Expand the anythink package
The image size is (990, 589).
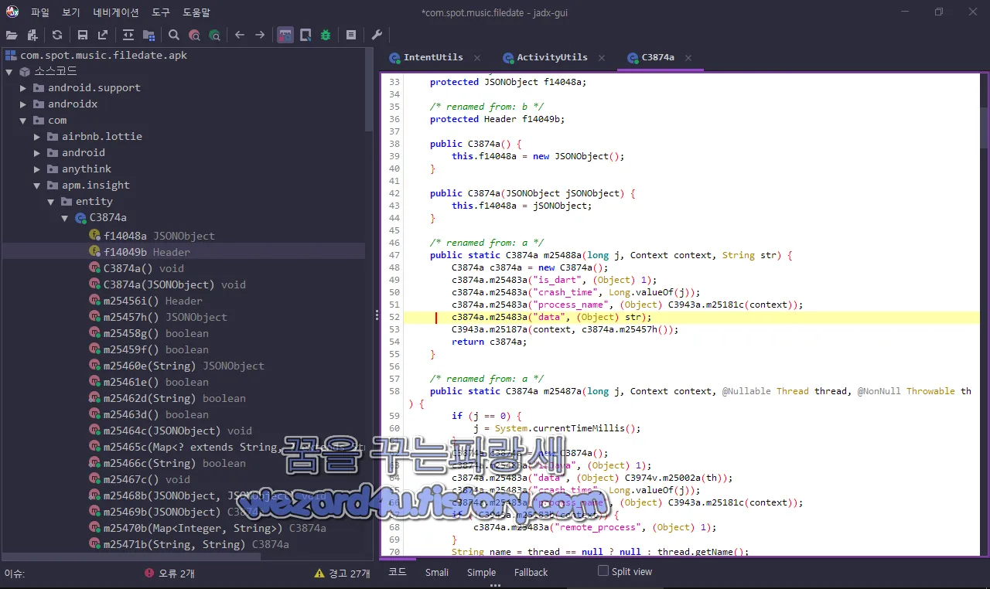coord(37,169)
